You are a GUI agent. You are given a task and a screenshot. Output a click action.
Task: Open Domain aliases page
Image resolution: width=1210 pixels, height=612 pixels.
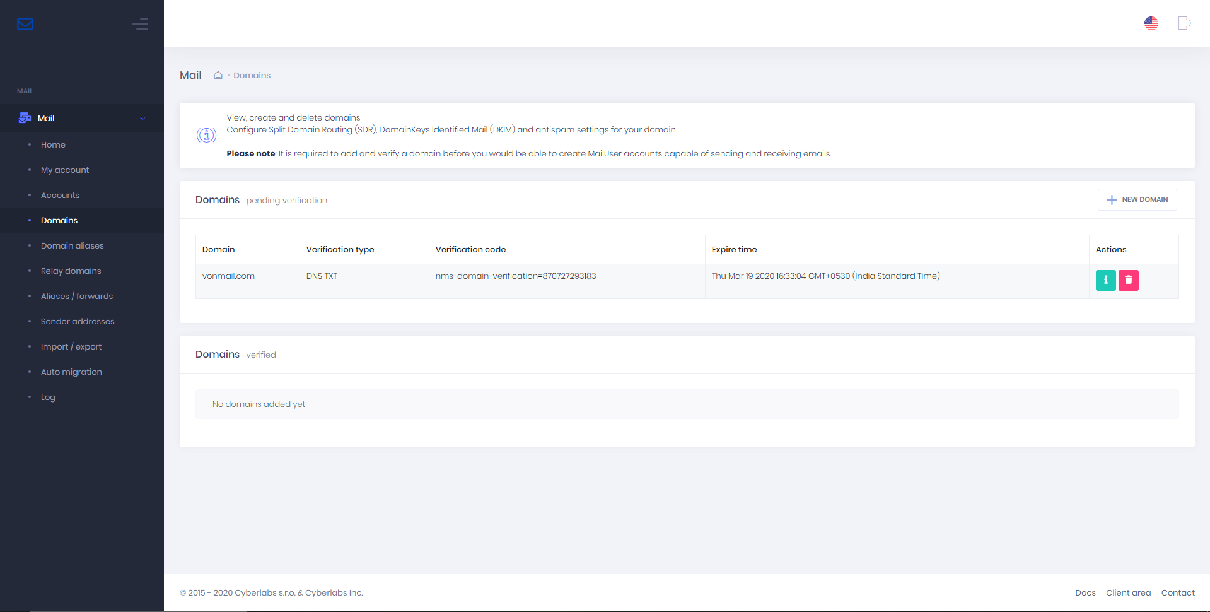click(x=73, y=245)
